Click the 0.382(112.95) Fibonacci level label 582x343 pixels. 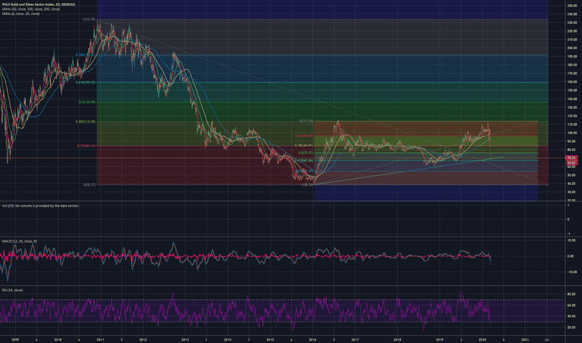point(86,122)
